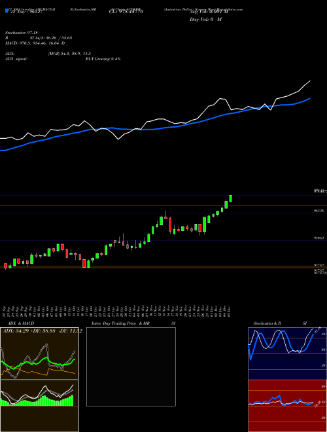Click the ADX line chart panel

point(39,353)
